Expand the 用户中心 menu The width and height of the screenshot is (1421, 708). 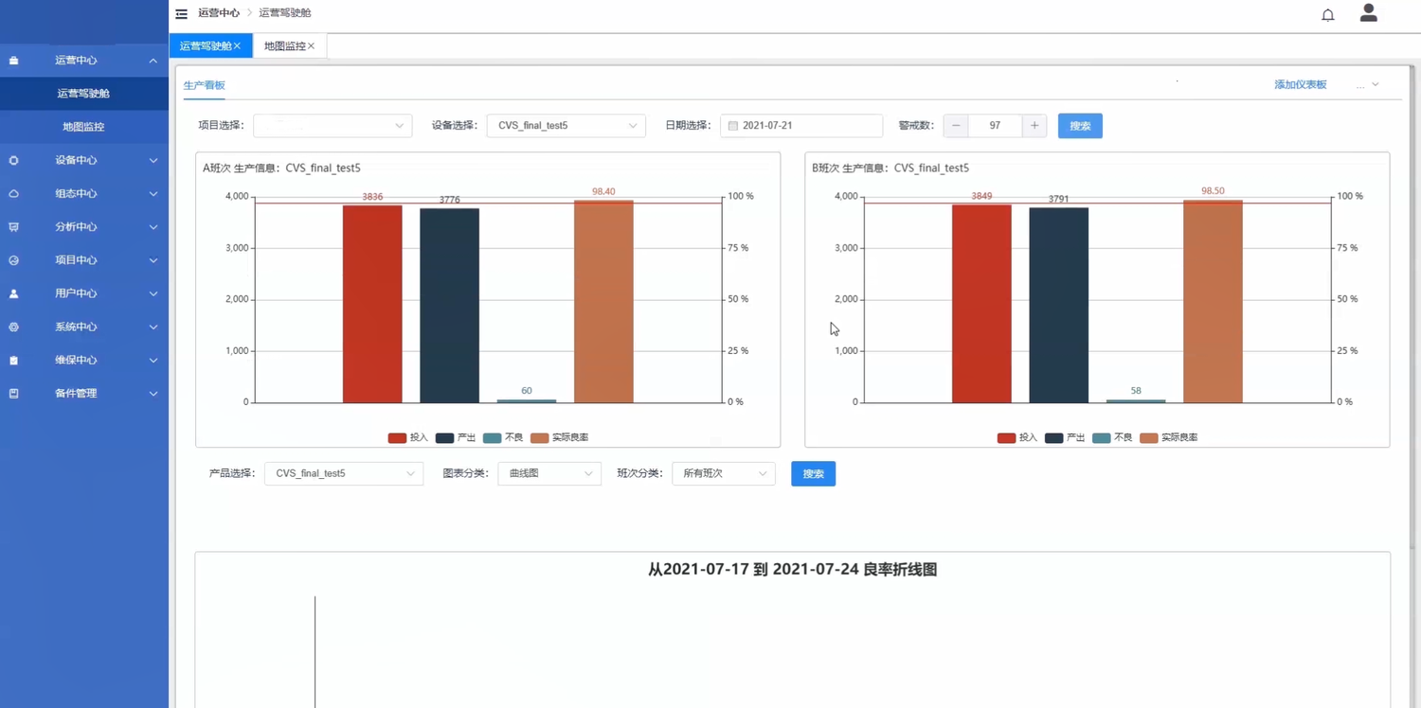153,293
